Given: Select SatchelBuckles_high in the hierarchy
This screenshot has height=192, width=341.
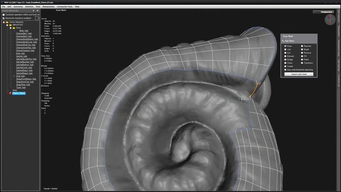Looking at the screenshot, I should coord(25,62).
